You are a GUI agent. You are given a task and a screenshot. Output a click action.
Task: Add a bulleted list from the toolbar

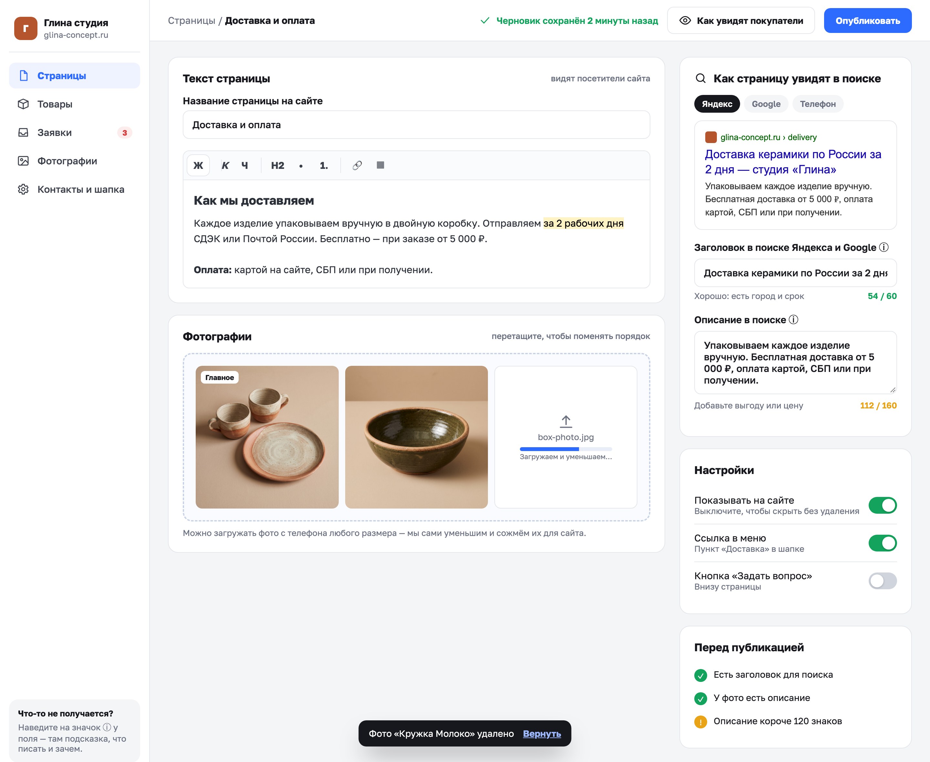(301, 166)
